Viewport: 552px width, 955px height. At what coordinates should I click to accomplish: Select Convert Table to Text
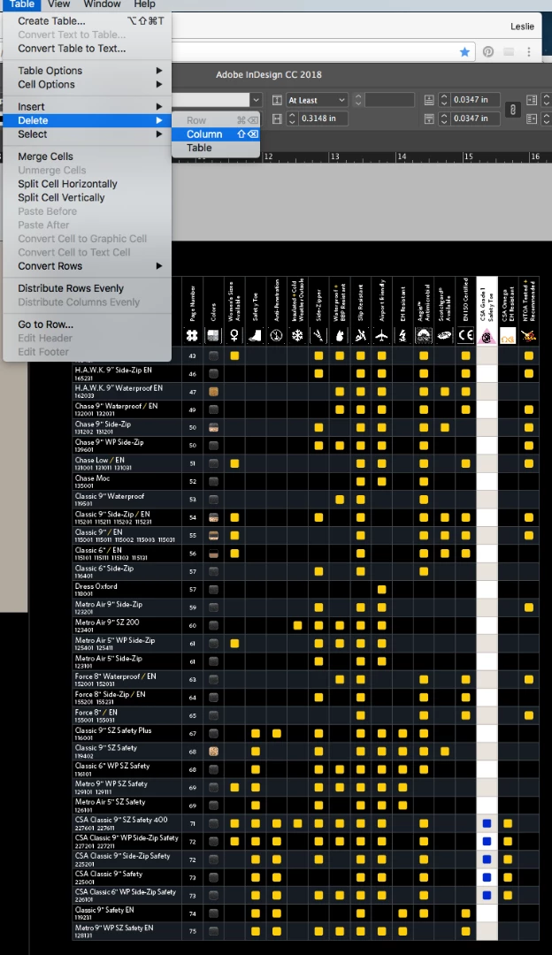[x=87, y=48]
